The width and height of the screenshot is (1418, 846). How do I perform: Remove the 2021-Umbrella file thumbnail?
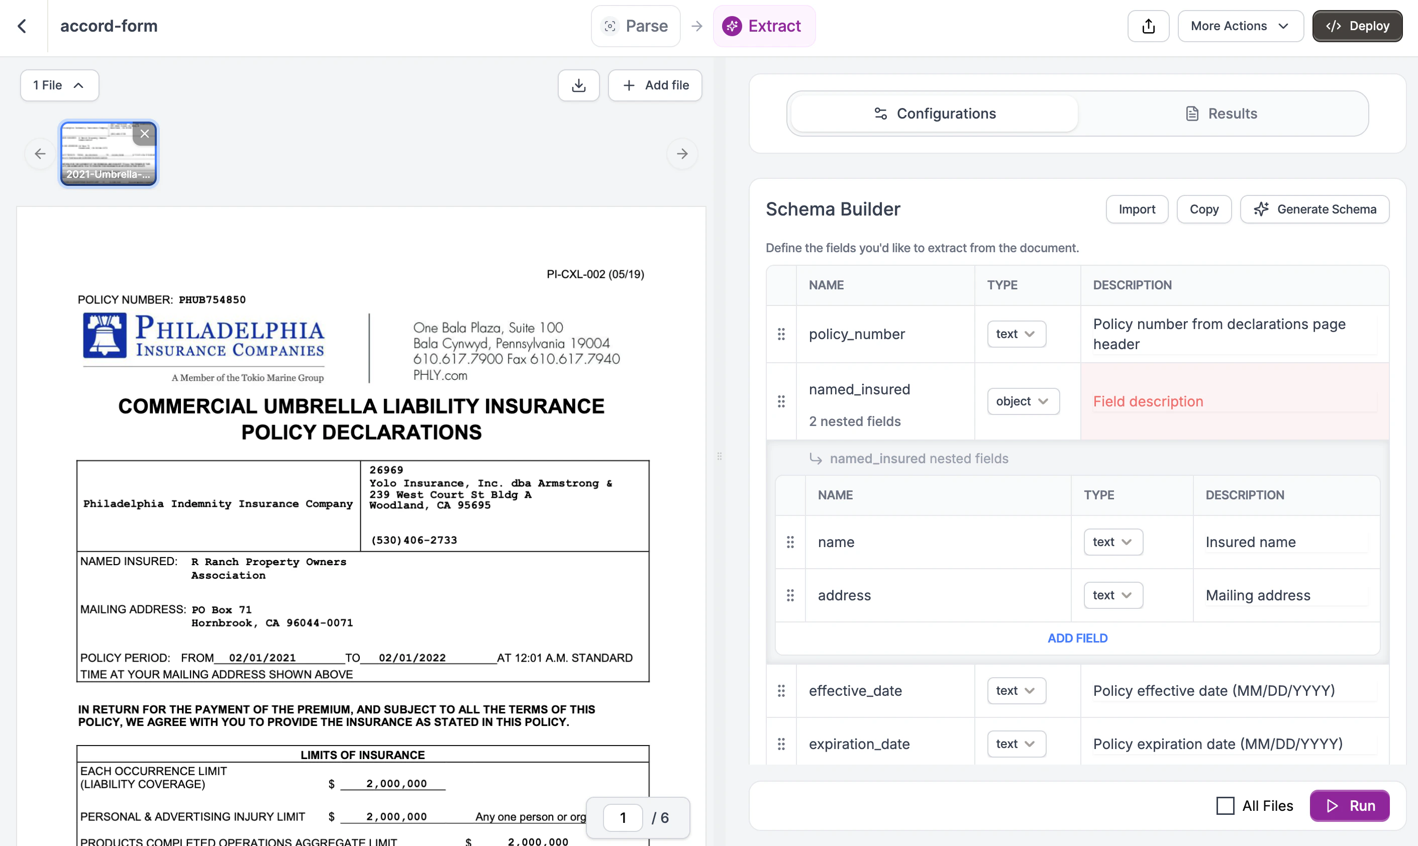145,134
